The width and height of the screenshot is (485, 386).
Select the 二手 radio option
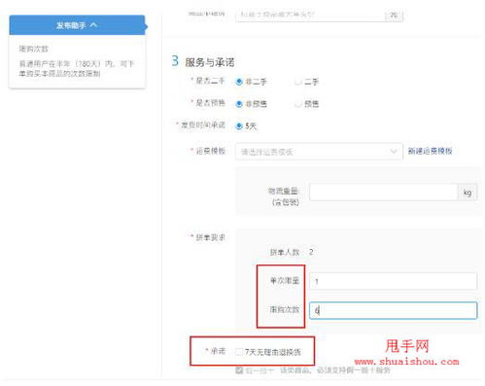pyautogui.click(x=298, y=82)
